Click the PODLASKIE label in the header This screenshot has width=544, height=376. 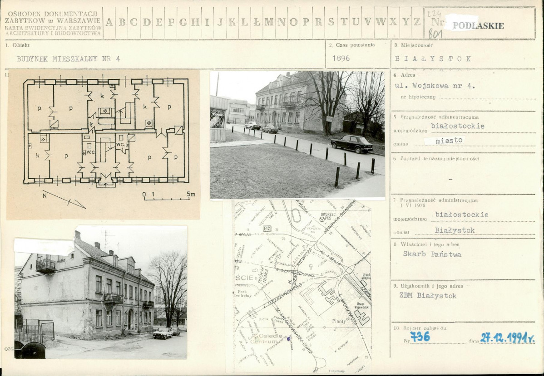click(478, 25)
